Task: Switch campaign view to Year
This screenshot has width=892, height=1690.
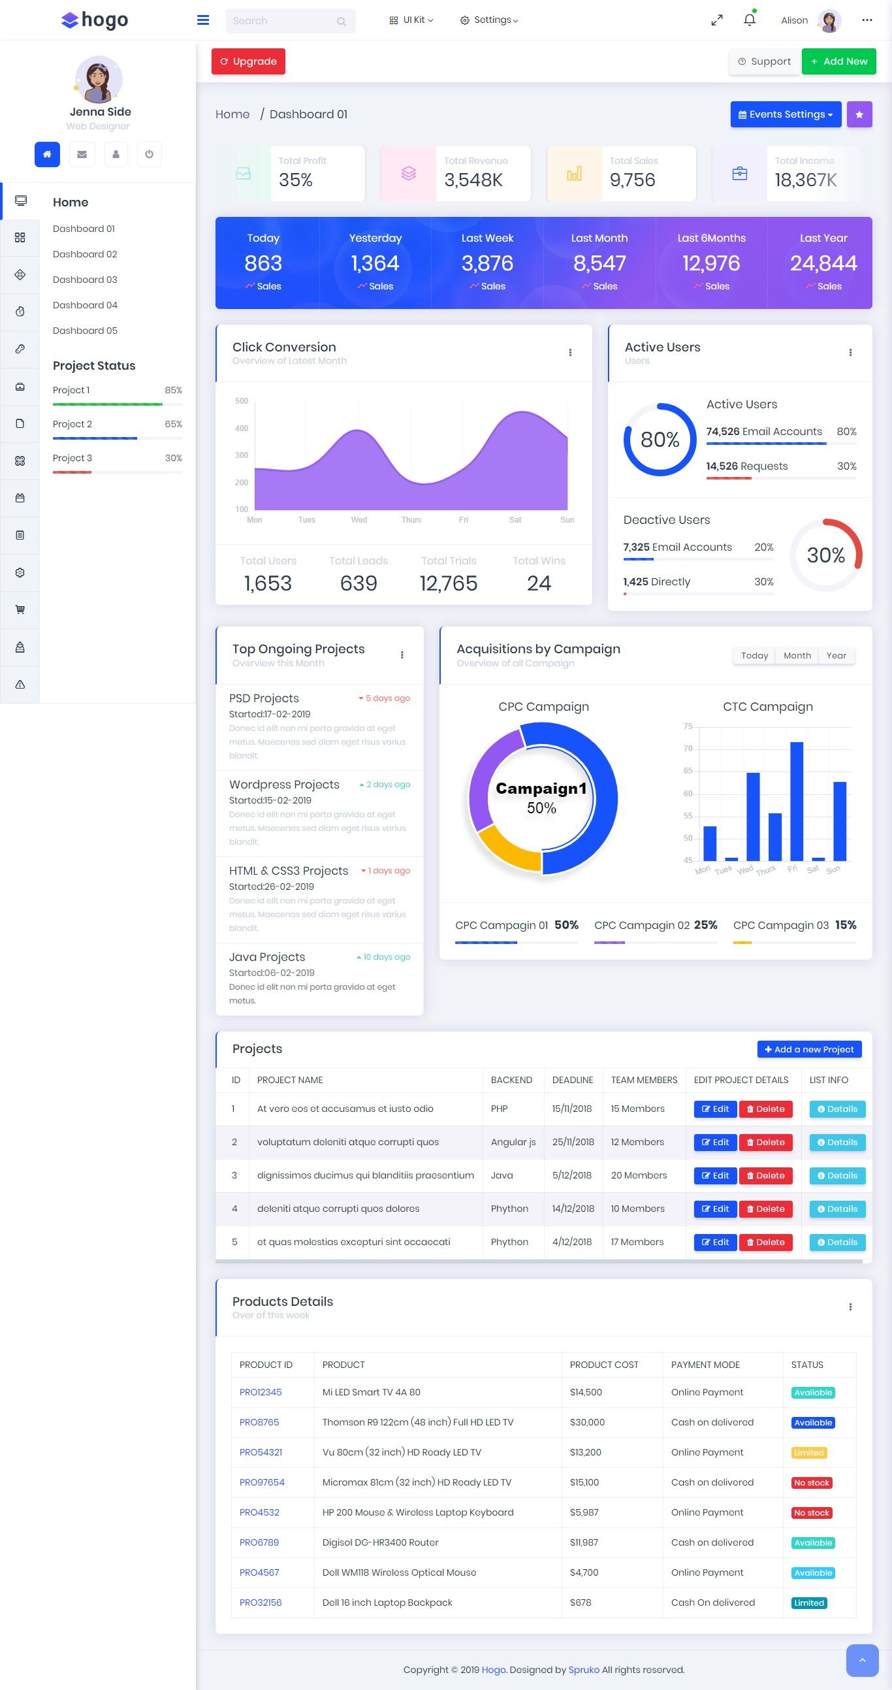Action: 836,655
